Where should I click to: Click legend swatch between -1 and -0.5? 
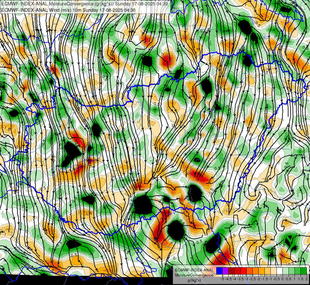(x=274, y=271)
